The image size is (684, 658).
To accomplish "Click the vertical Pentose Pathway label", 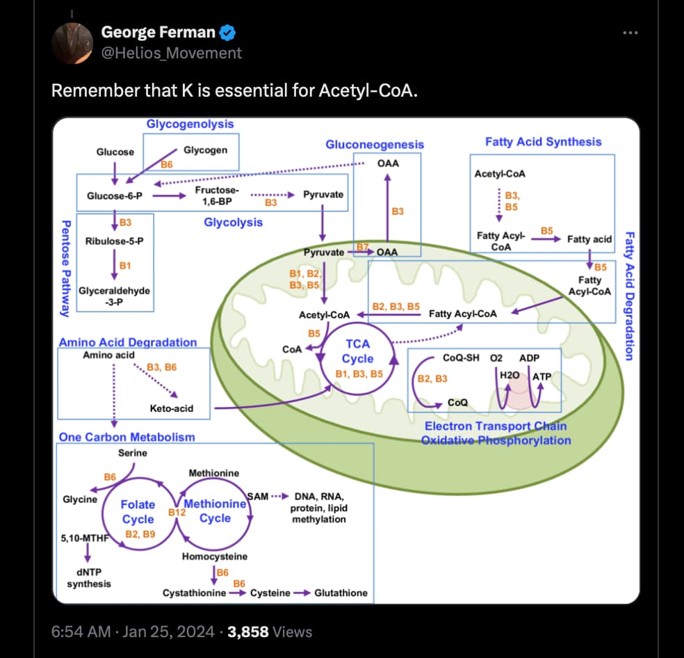I will pyautogui.click(x=66, y=268).
